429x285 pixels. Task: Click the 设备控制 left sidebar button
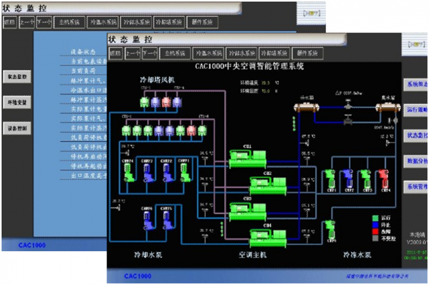(x=16, y=129)
